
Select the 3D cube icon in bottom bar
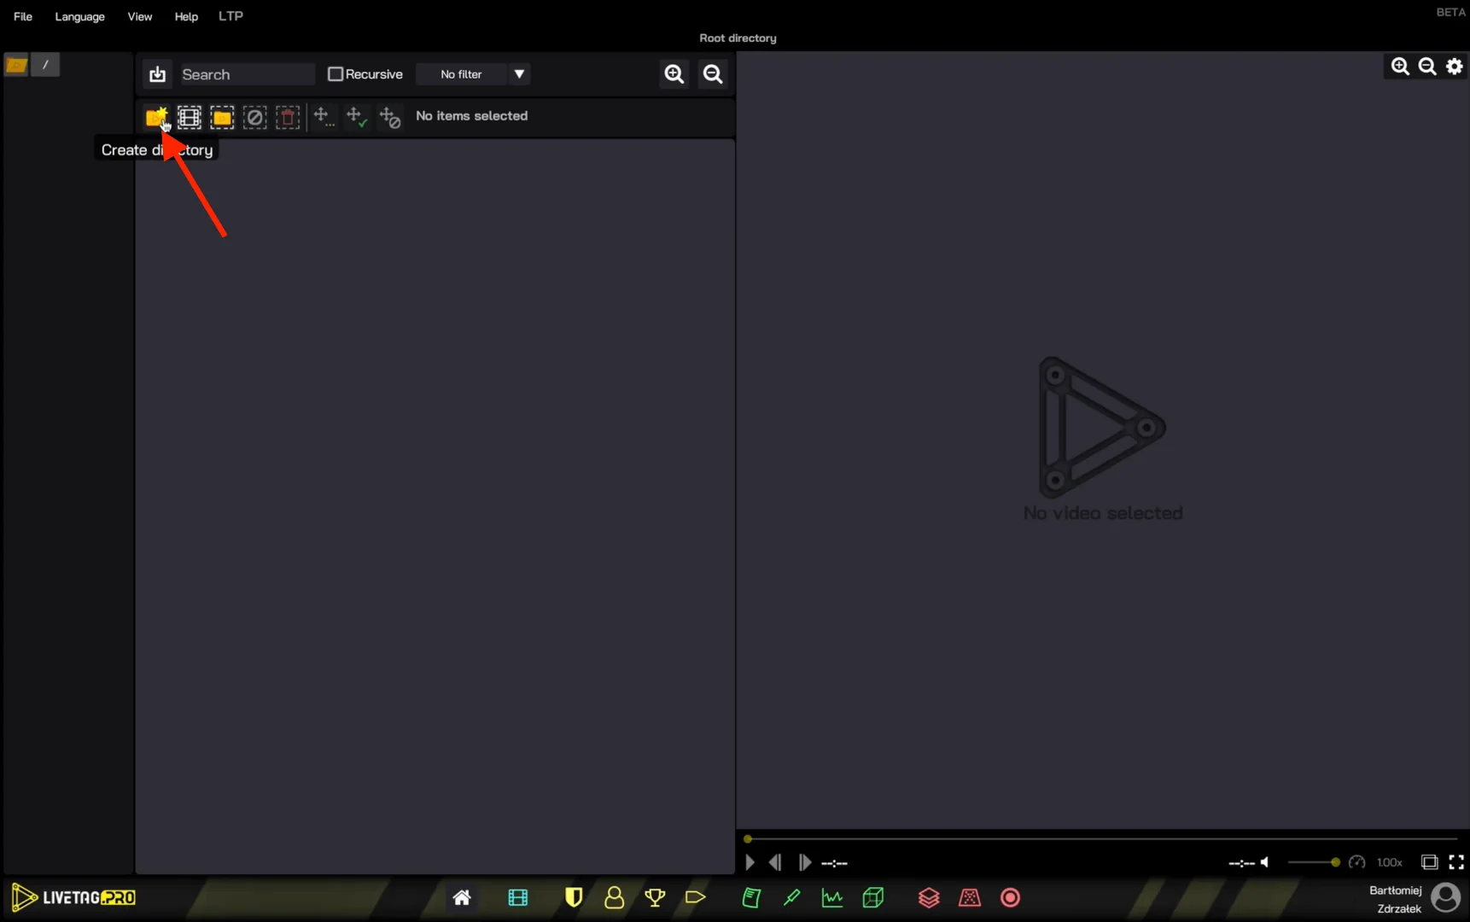(x=872, y=897)
